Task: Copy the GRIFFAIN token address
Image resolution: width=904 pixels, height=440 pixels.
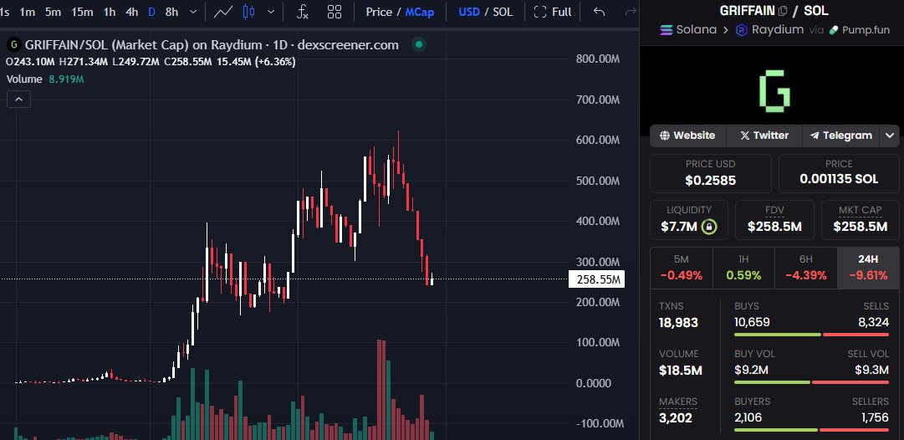Action: [x=783, y=10]
